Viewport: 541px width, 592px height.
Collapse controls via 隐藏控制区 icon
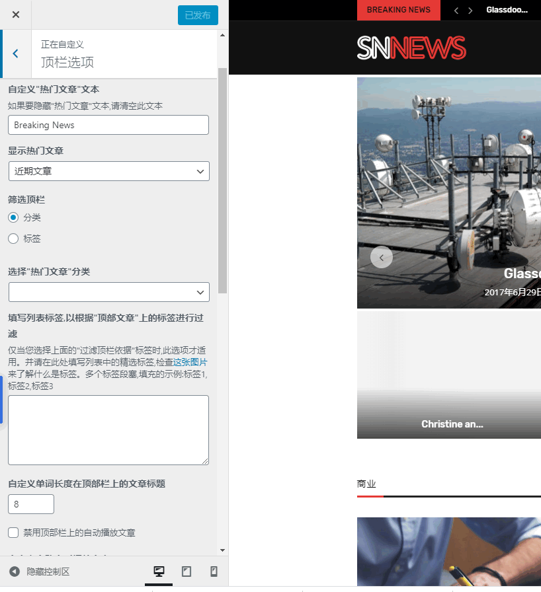pos(15,572)
